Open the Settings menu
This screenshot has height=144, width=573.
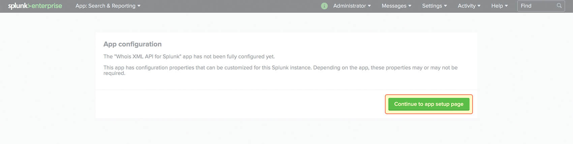coord(434,6)
